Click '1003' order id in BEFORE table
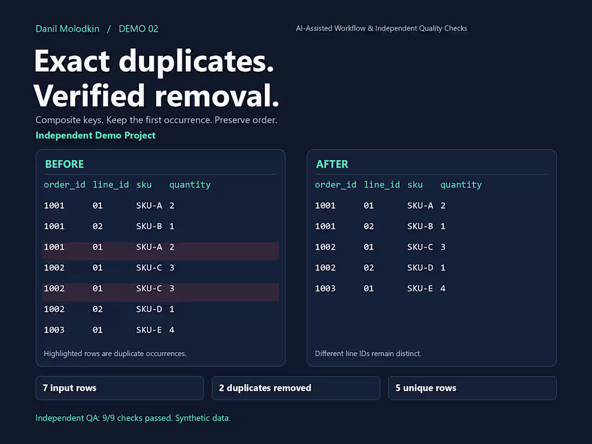This screenshot has height=444, width=592. coord(54,330)
